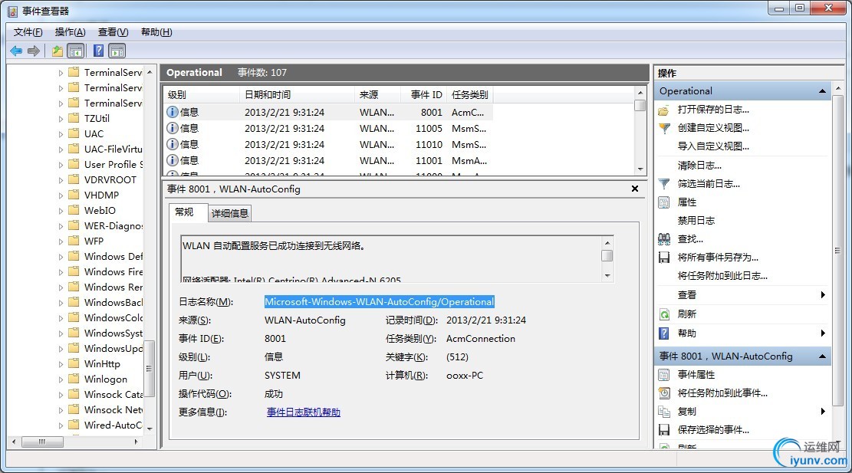
Task: Click the Forward arrow toolbar icon
Action: click(x=34, y=51)
